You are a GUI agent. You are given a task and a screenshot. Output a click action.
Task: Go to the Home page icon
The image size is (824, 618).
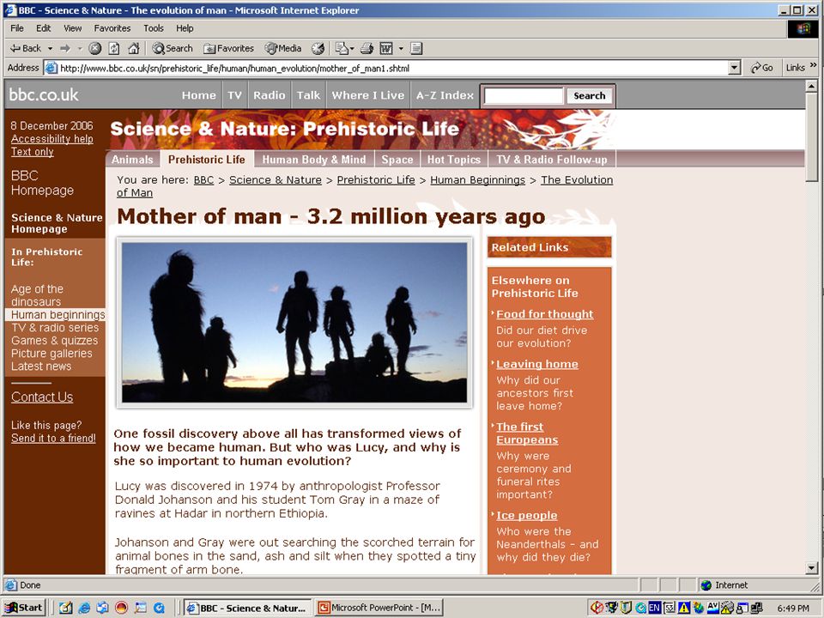click(134, 48)
